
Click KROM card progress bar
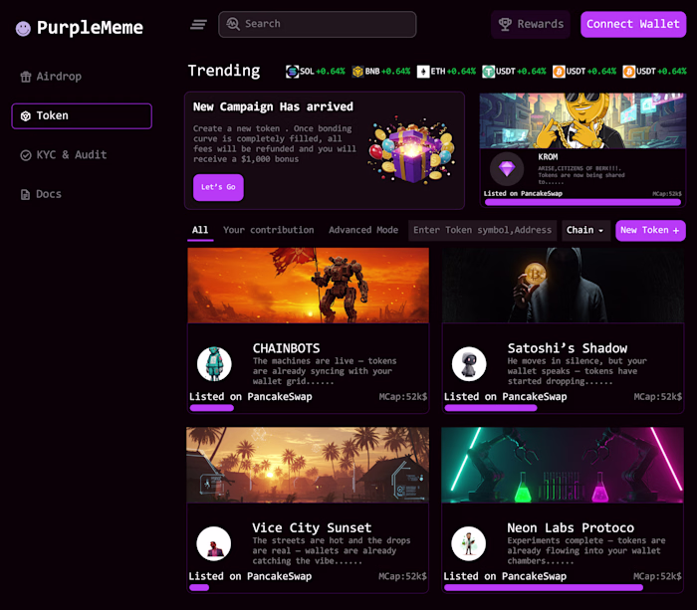point(582,202)
